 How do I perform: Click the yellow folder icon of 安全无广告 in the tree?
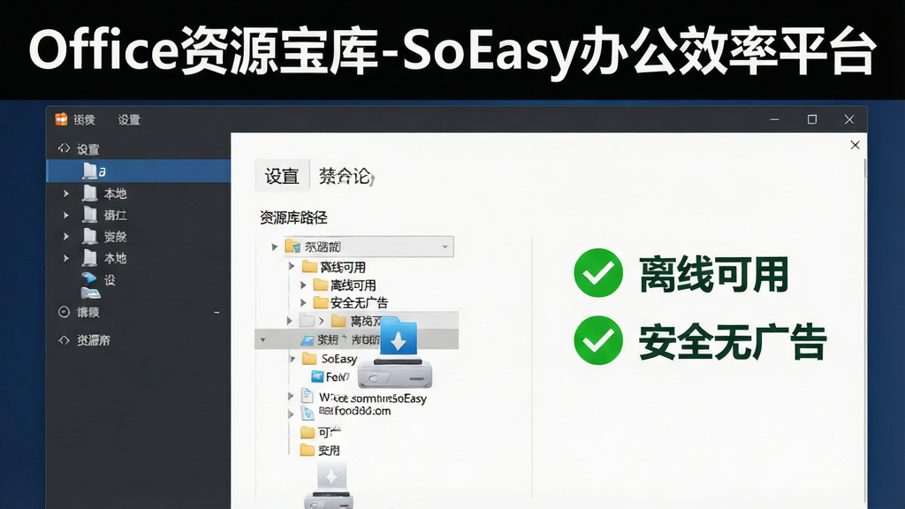321,302
